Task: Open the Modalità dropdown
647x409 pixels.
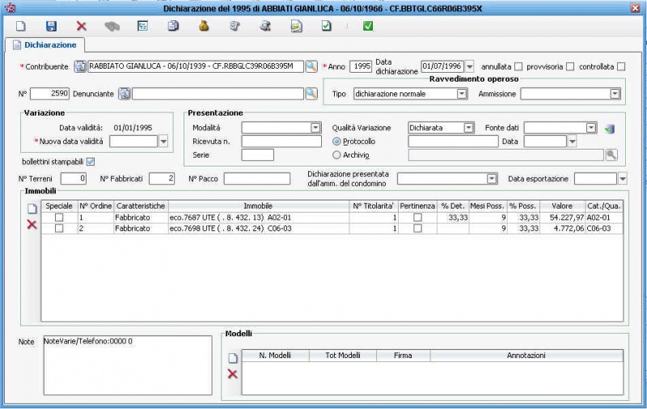Action: pos(315,128)
